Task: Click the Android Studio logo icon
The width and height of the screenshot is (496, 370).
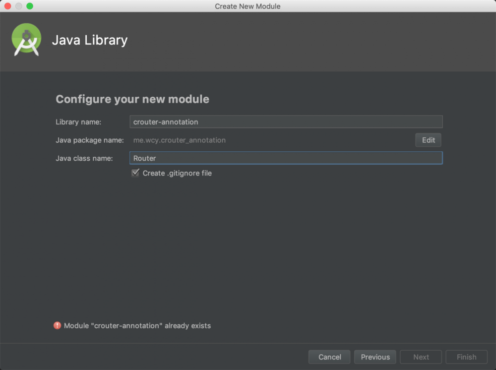Action: coord(26,40)
